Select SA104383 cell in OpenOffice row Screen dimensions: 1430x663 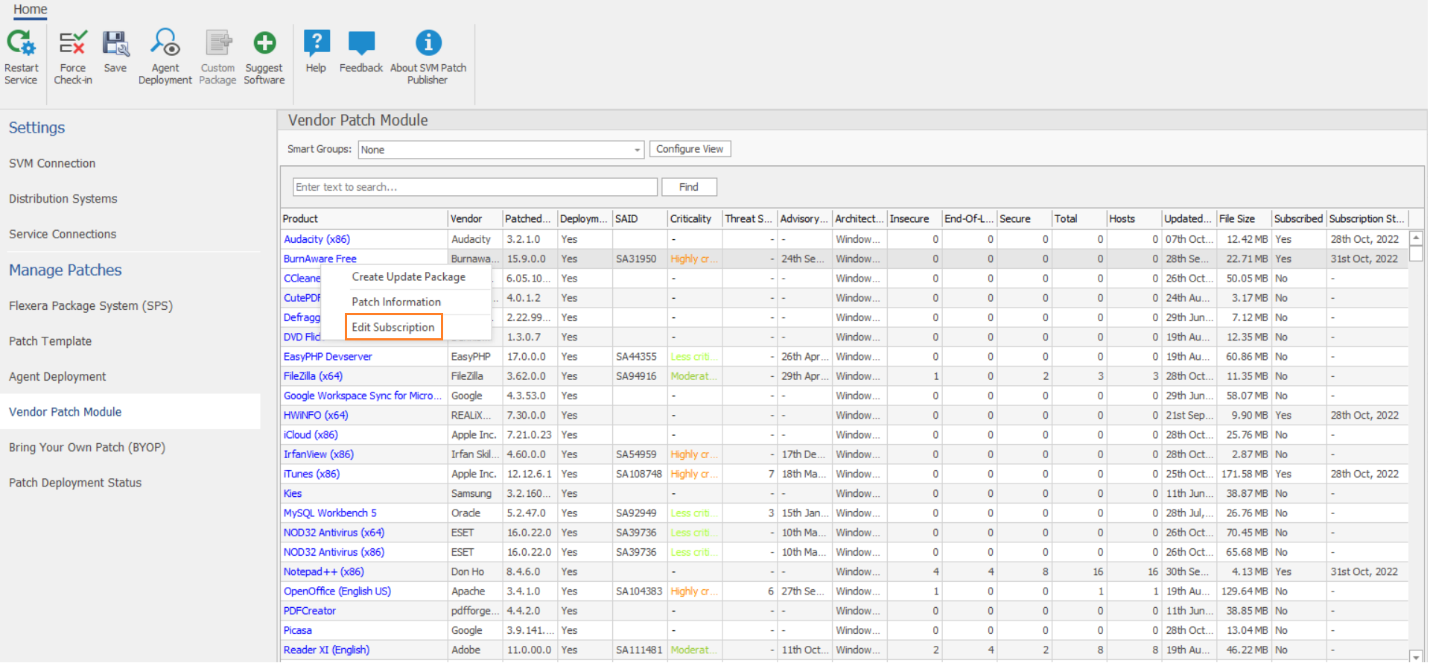[639, 591]
